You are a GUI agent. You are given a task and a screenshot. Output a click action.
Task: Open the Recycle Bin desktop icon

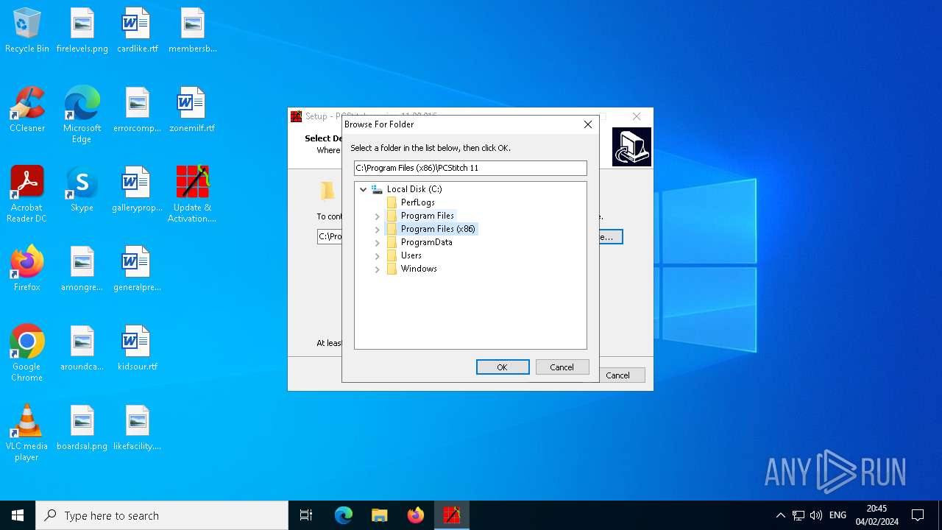[x=27, y=31]
